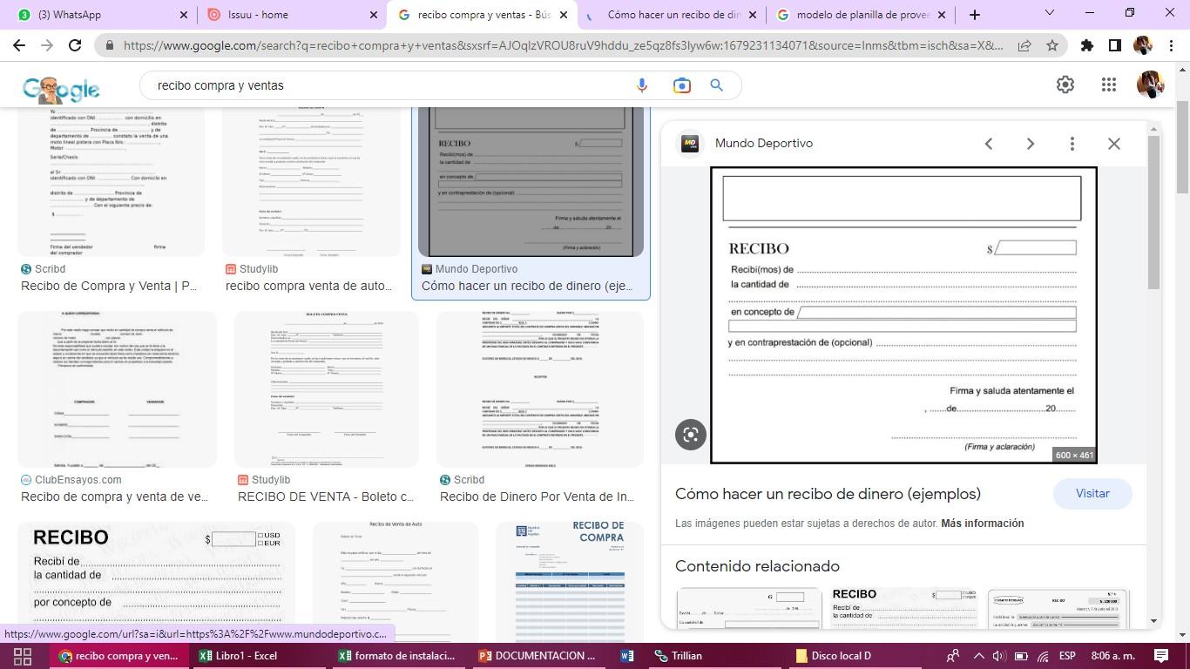Open Mundo Deportivo source in preview header
This screenshot has width=1190, height=669.
[x=764, y=144]
